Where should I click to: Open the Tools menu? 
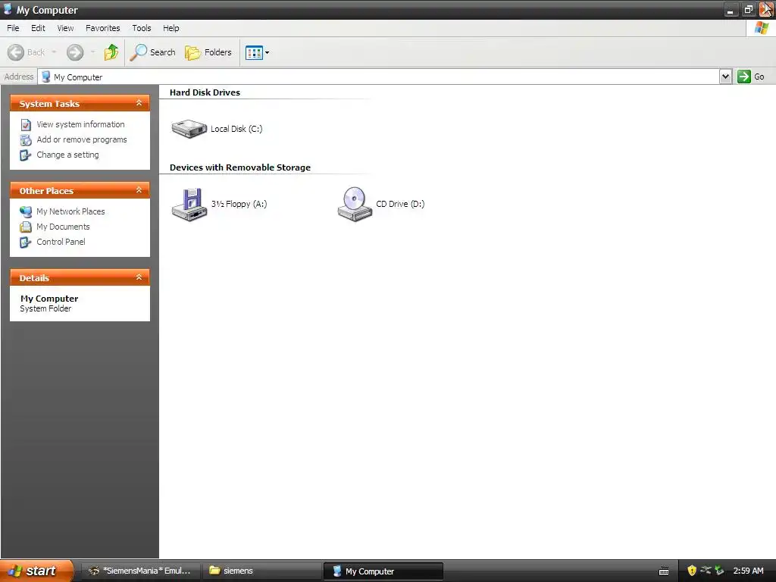pos(142,28)
